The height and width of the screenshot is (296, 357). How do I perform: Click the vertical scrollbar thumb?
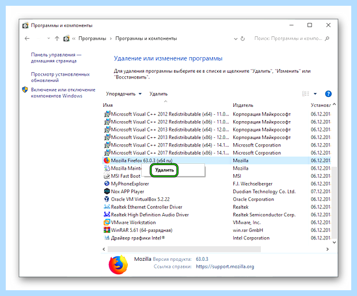click(334, 203)
